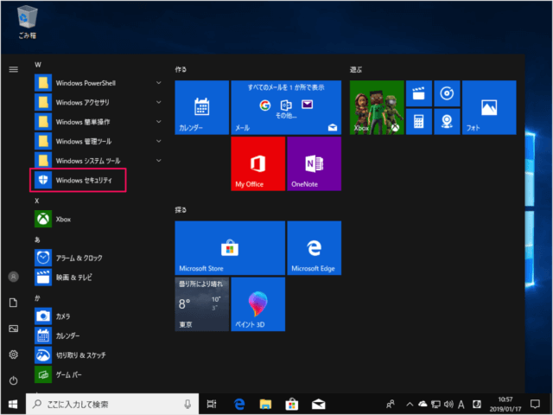Open the My Office tile
Screen dimensions: 553x415
point(257,163)
